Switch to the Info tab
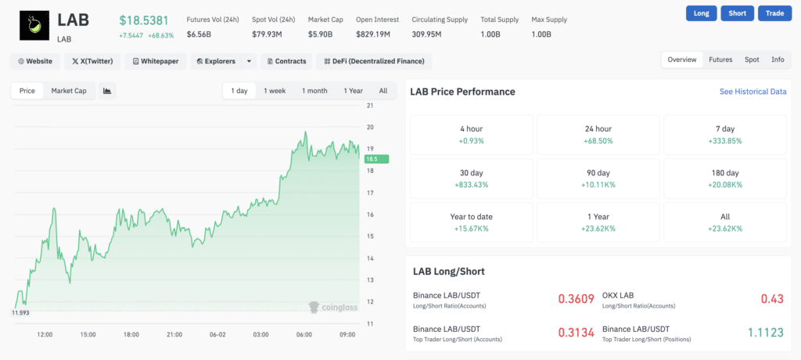Viewport: 801px width, 360px height. (x=778, y=59)
